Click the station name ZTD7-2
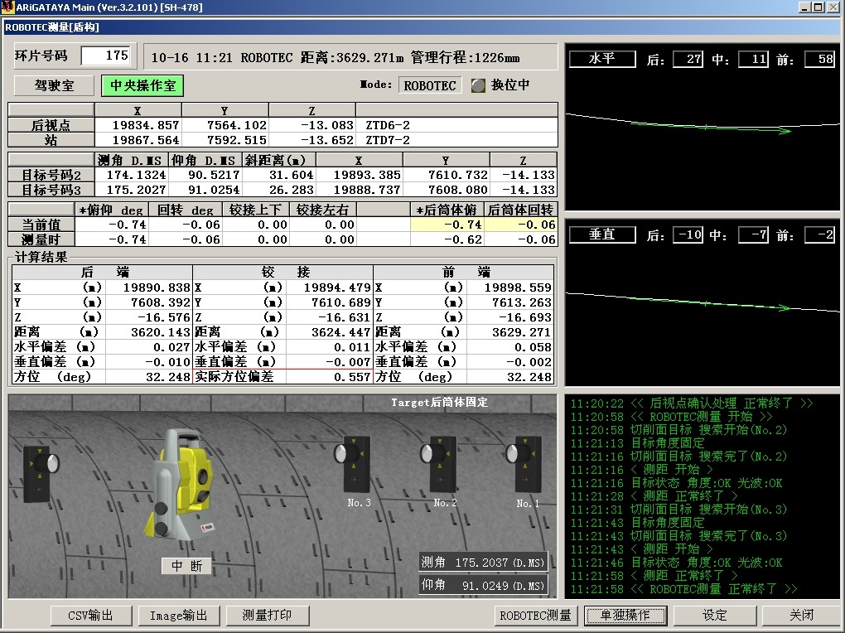This screenshot has height=633, width=845. (x=388, y=140)
